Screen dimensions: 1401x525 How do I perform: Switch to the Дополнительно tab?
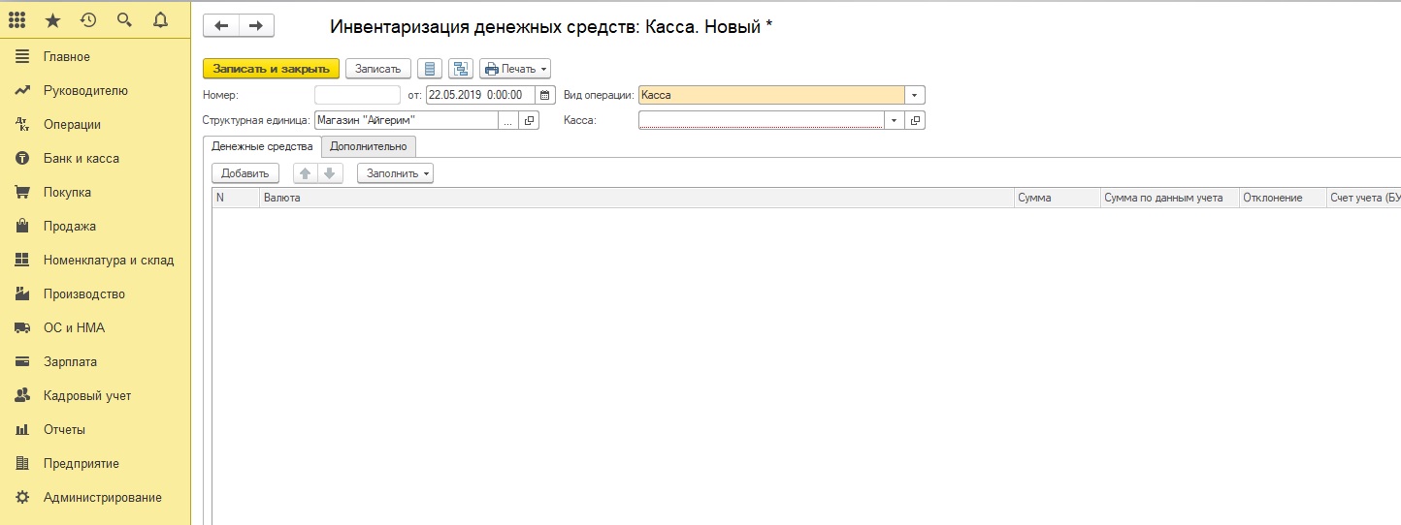click(x=369, y=146)
